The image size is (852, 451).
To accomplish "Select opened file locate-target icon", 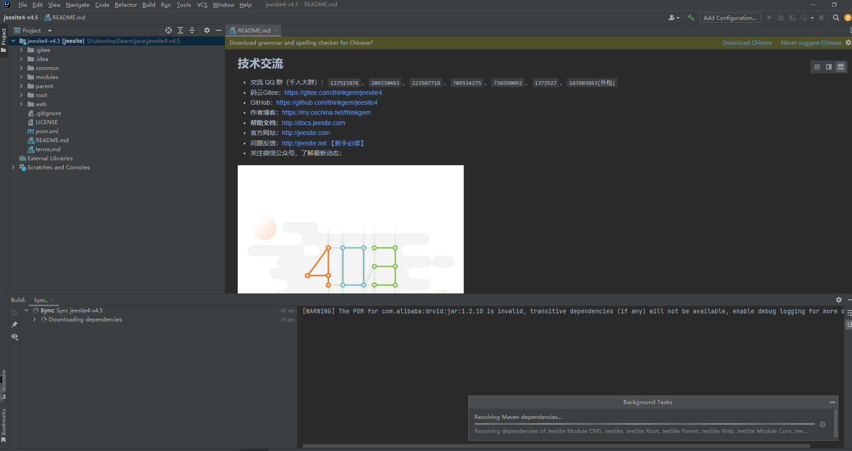I will tap(169, 30).
